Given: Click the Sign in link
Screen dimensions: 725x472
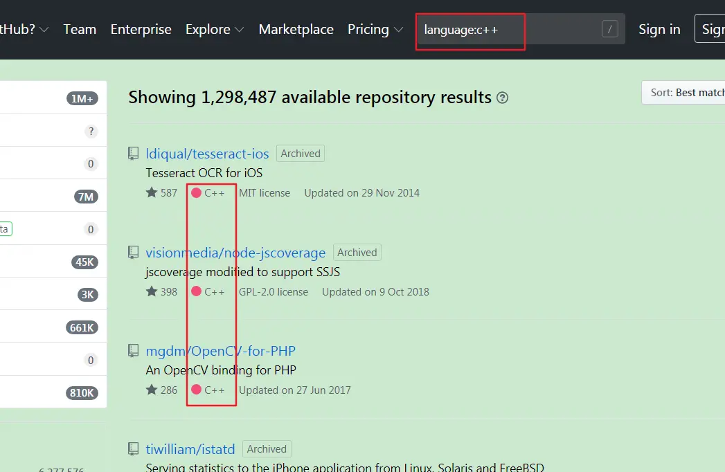Looking at the screenshot, I should (x=659, y=29).
